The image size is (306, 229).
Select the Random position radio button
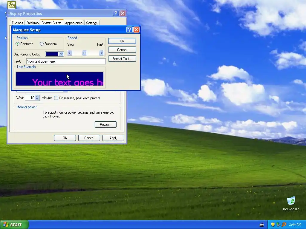coord(42,44)
